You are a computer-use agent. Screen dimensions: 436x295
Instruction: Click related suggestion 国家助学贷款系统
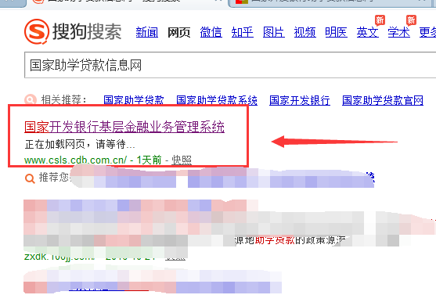click(x=217, y=100)
